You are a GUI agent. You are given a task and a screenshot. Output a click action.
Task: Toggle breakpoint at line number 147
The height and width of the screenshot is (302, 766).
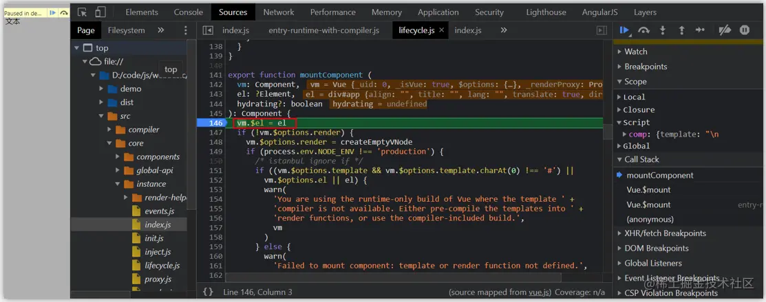tap(215, 132)
